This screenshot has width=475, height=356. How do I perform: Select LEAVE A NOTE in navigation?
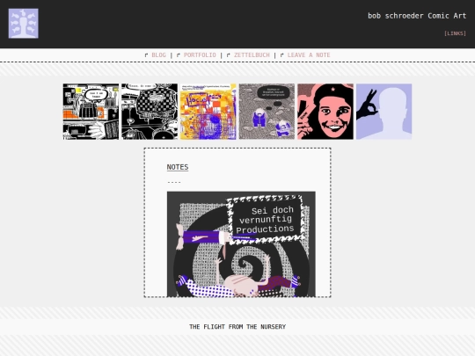(309, 55)
